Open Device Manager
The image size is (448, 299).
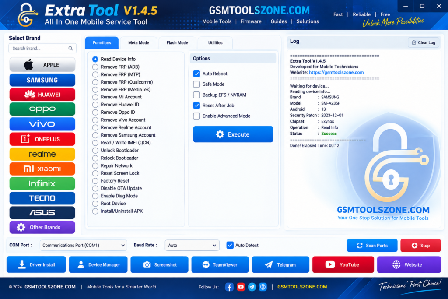[x=98, y=265]
